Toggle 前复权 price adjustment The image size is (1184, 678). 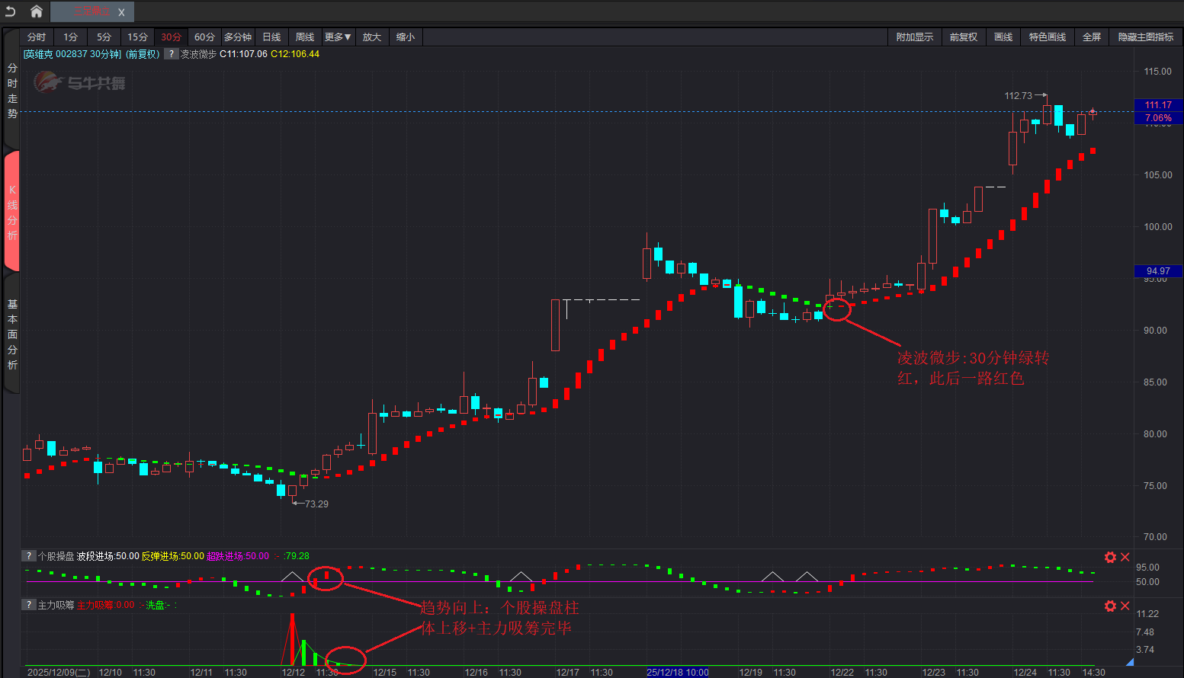963,37
